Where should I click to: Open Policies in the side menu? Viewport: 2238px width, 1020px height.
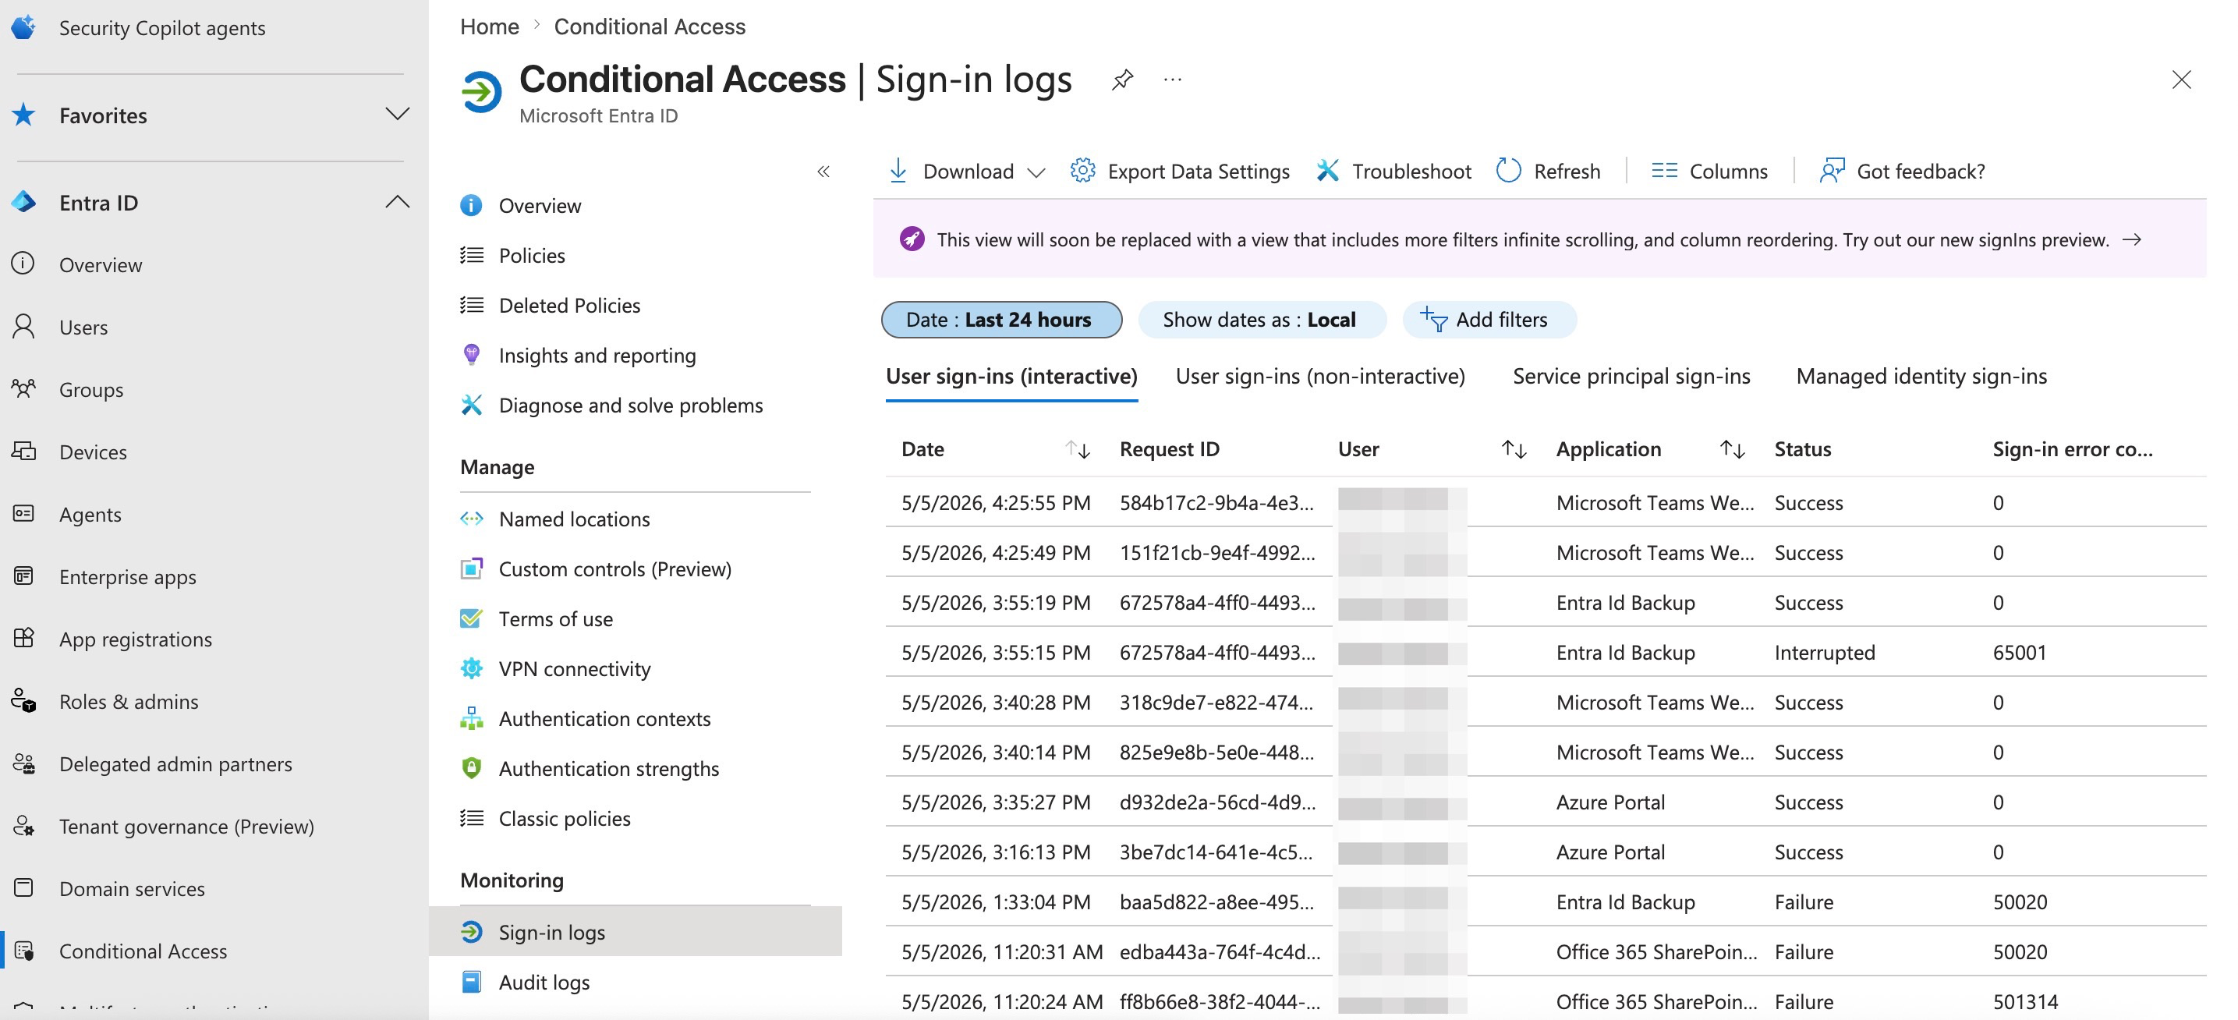[x=531, y=256]
